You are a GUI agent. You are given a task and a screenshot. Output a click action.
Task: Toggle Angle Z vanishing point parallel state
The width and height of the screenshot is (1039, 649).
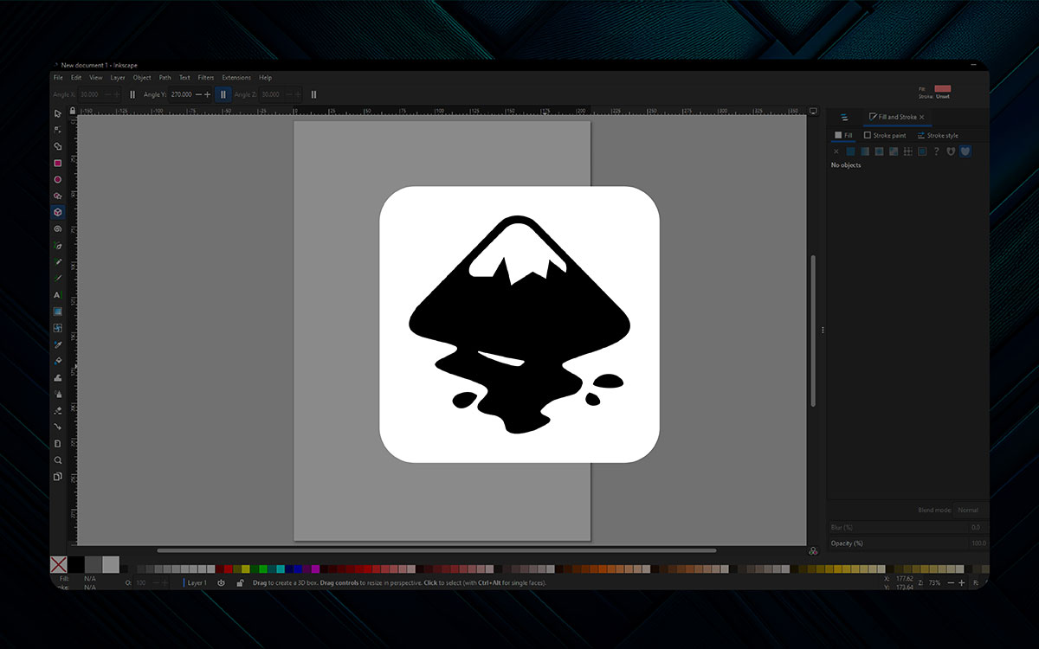click(313, 94)
